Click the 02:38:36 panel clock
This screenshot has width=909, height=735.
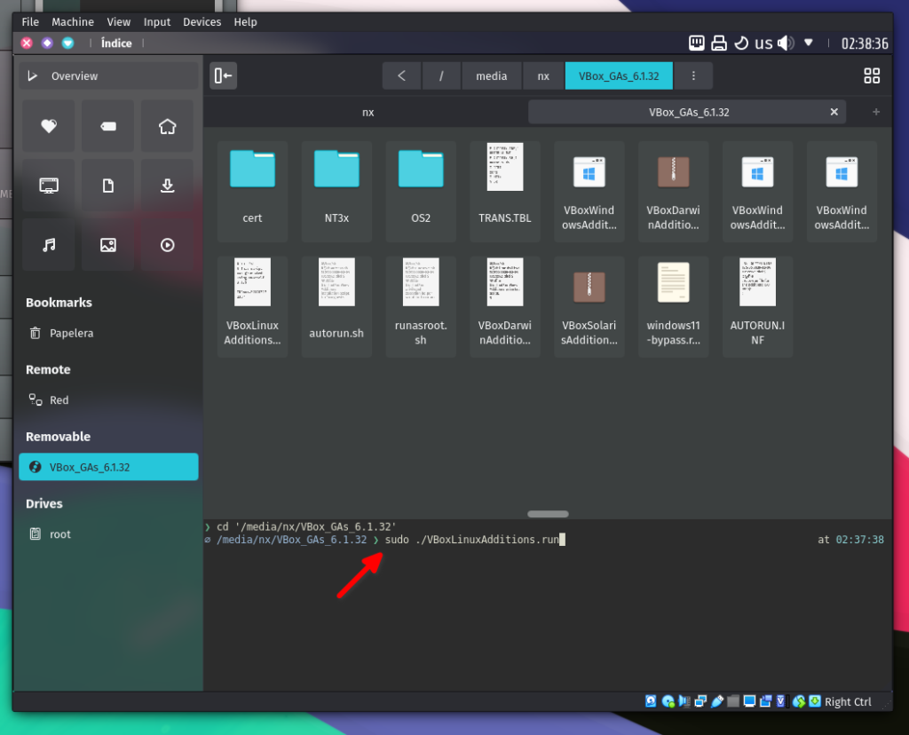pos(865,43)
